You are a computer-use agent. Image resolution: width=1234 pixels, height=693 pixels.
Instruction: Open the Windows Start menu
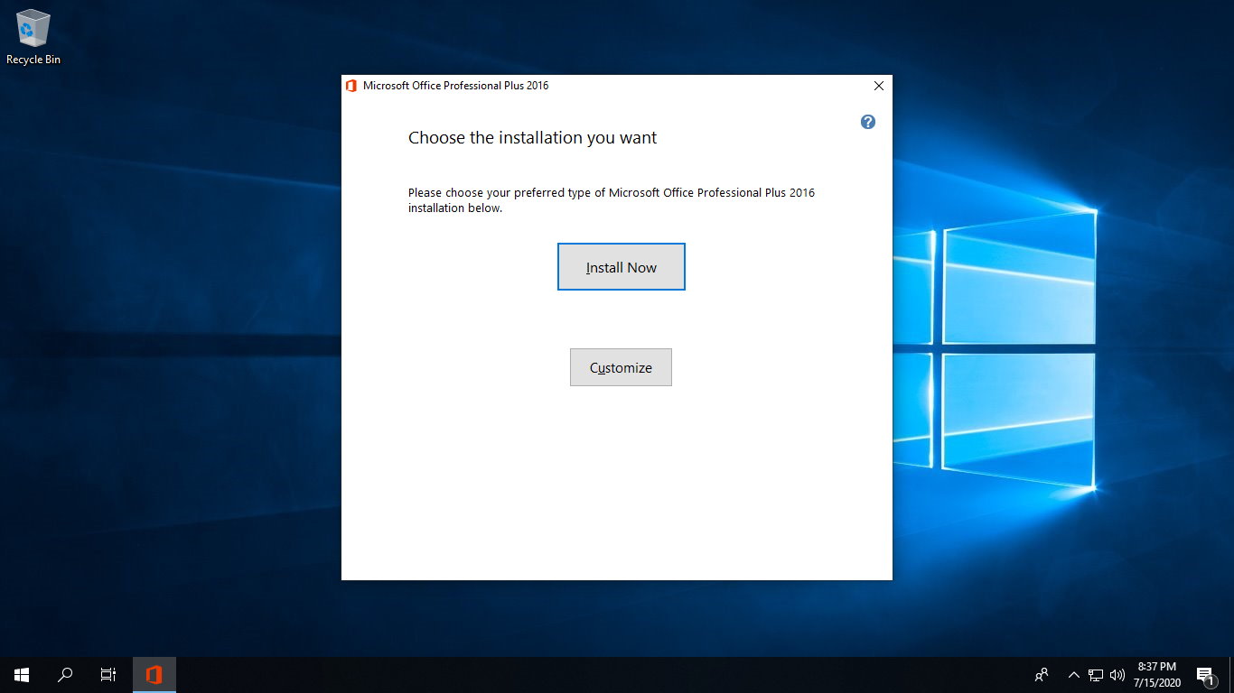[22, 674]
